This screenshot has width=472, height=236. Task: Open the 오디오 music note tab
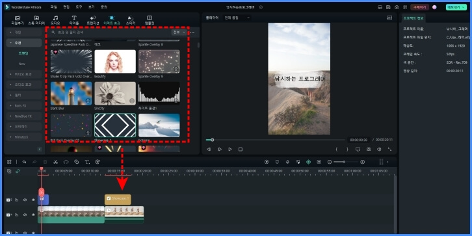pyautogui.click(x=55, y=20)
